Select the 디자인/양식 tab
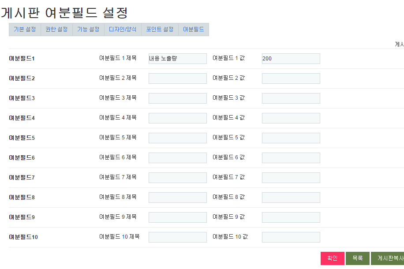Image resolution: width=404 pixels, height=269 pixels. point(123,30)
